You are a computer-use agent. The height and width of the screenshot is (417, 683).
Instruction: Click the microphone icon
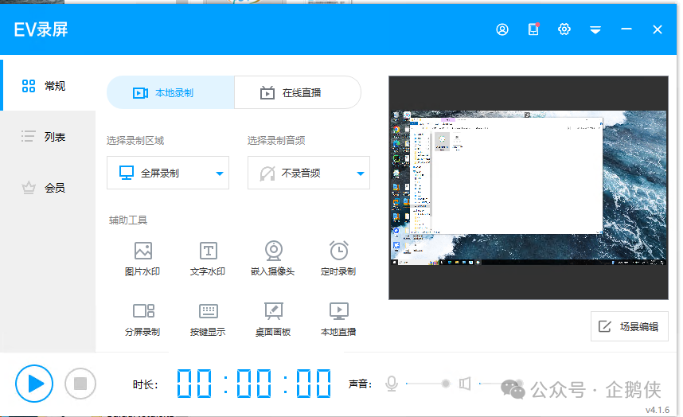[392, 384]
